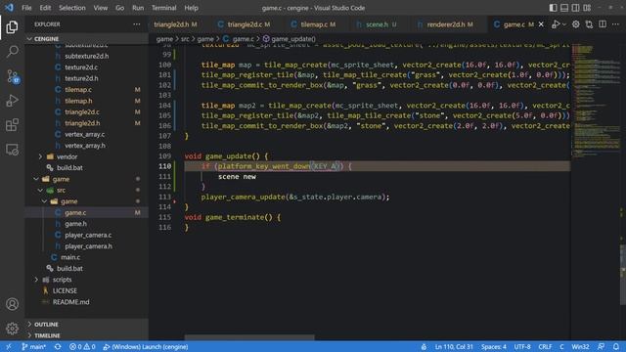Open customize layout icon

(x=587, y=8)
